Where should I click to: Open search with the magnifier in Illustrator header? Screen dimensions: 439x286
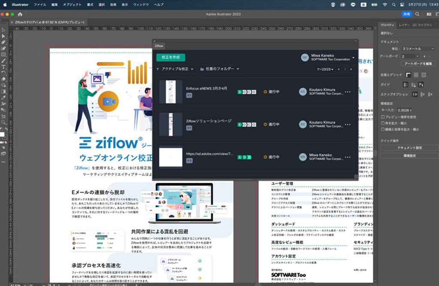pyautogui.click(x=417, y=14)
